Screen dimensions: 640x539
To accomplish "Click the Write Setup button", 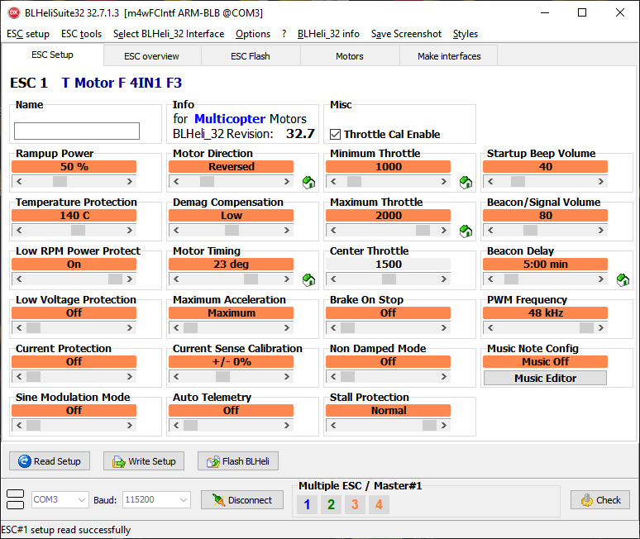I will (x=144, y=461).
